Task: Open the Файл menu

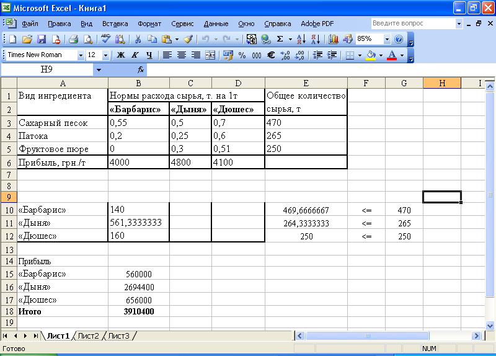Action: coord(30,24)
